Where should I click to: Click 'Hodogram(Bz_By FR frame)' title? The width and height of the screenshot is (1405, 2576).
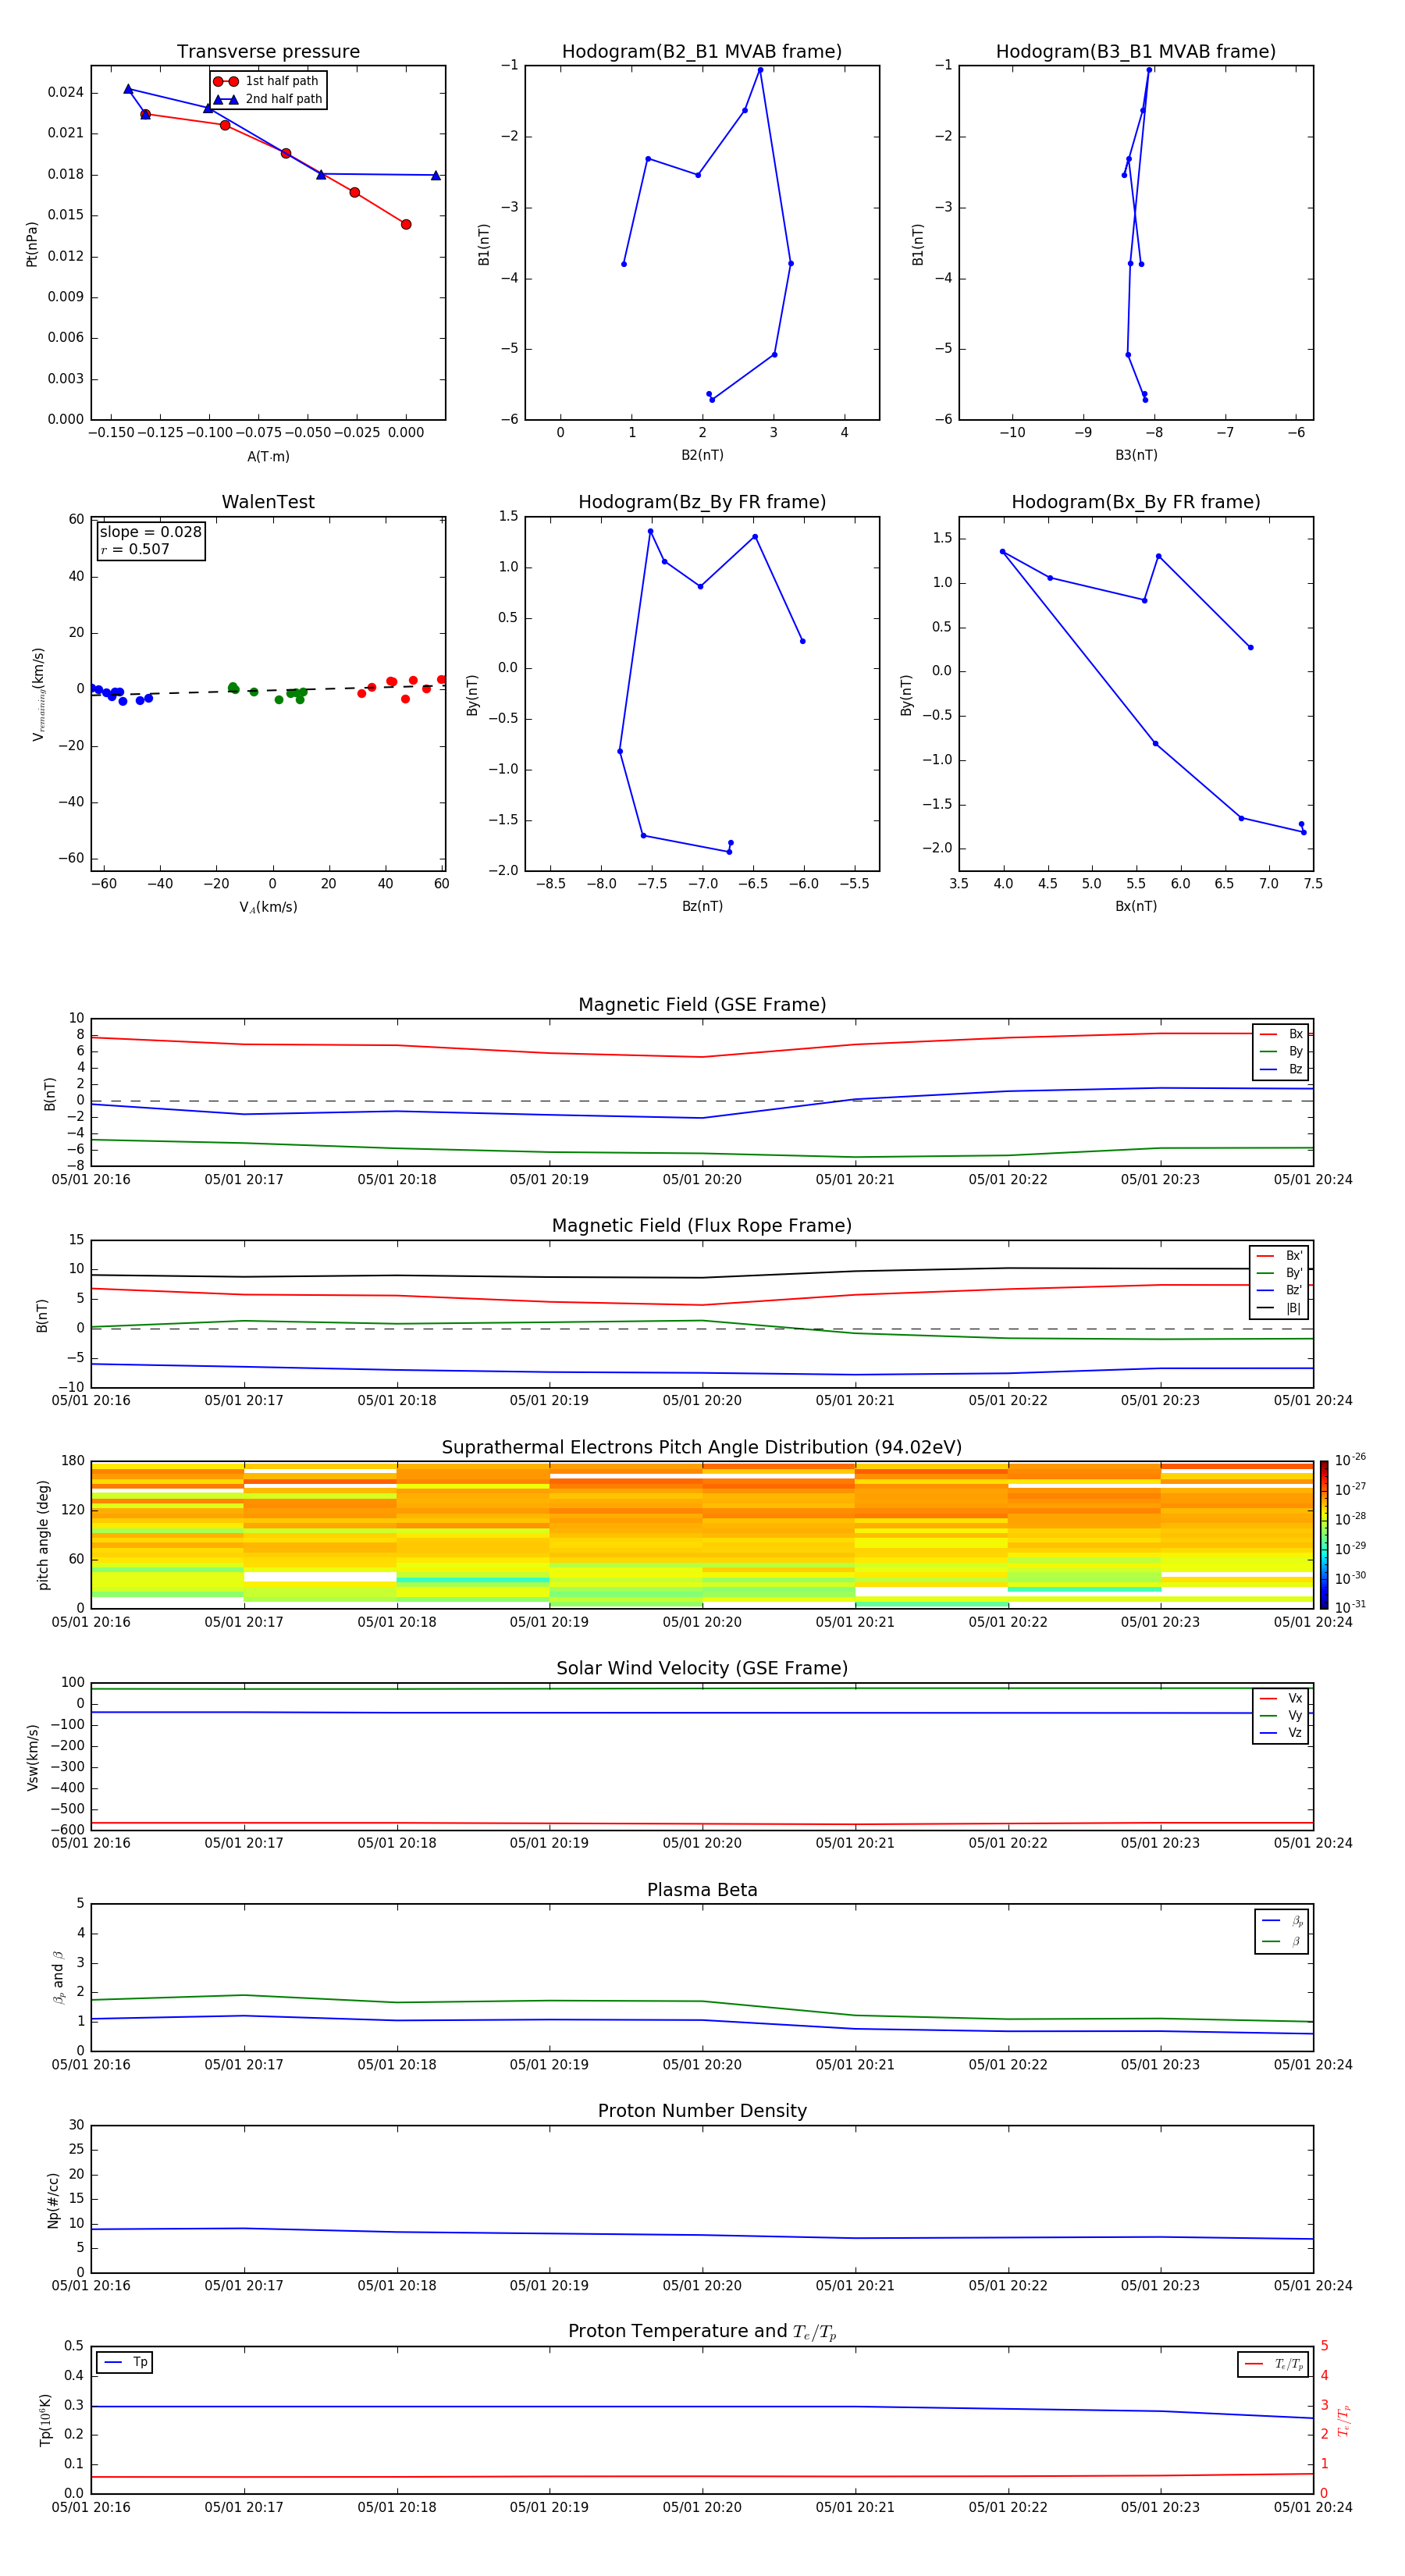coord(702,502)
